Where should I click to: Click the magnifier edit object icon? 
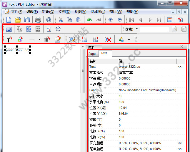72,39
